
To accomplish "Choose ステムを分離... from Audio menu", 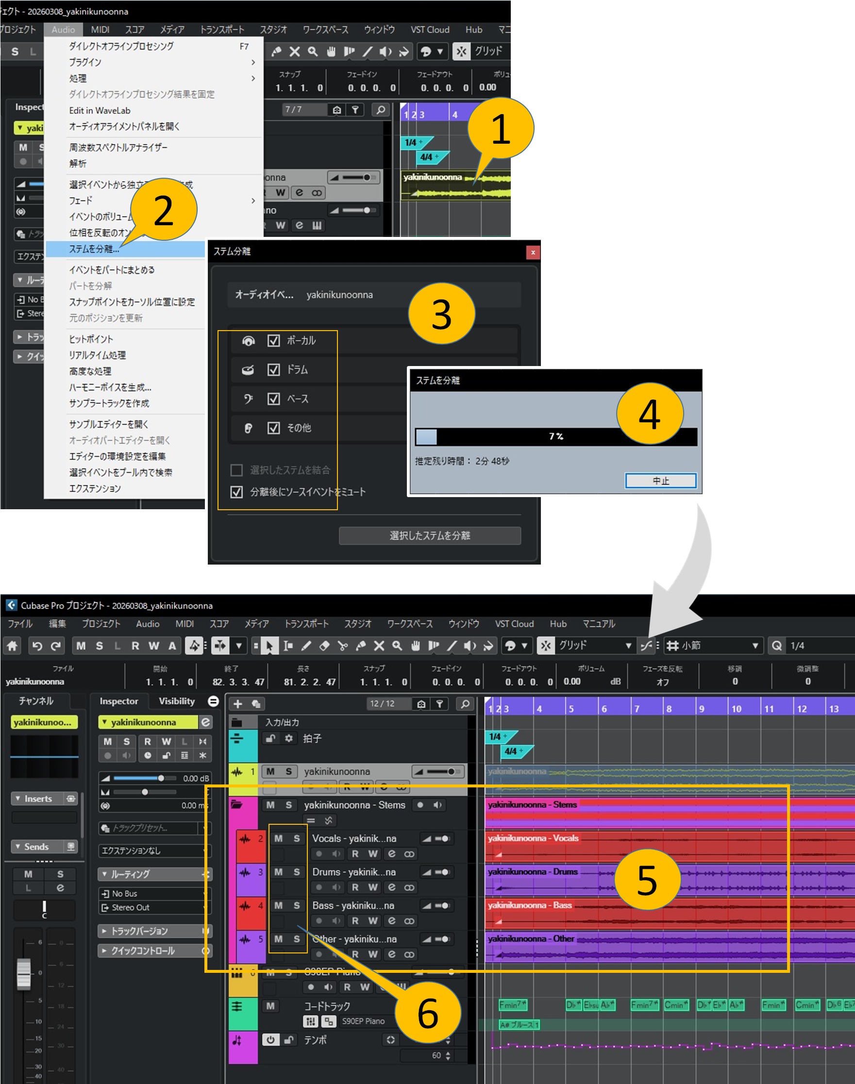I will tap(94, 249).
